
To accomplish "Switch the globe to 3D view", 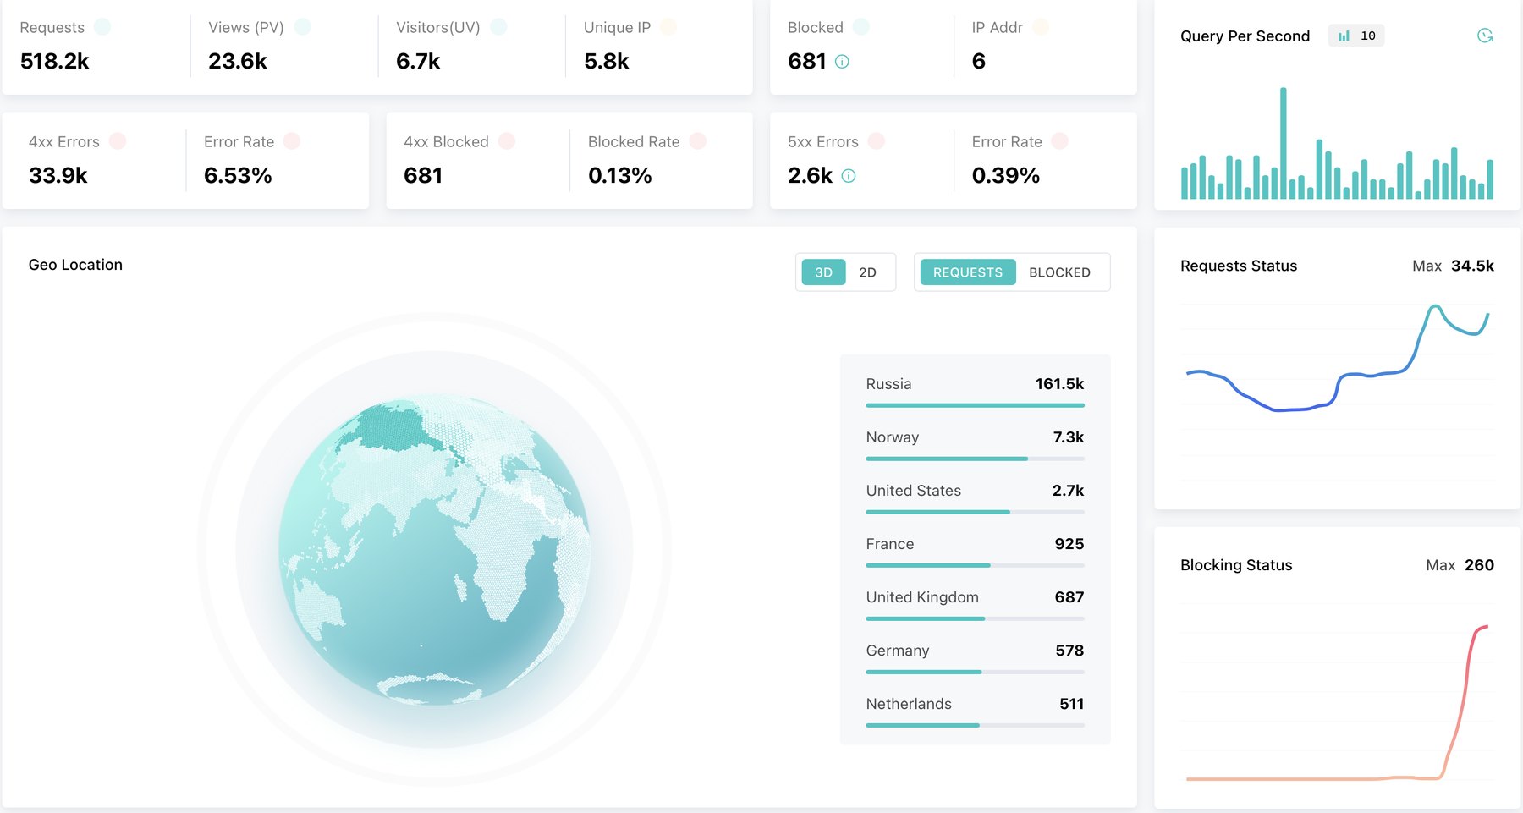I will (x=823, y=272).
